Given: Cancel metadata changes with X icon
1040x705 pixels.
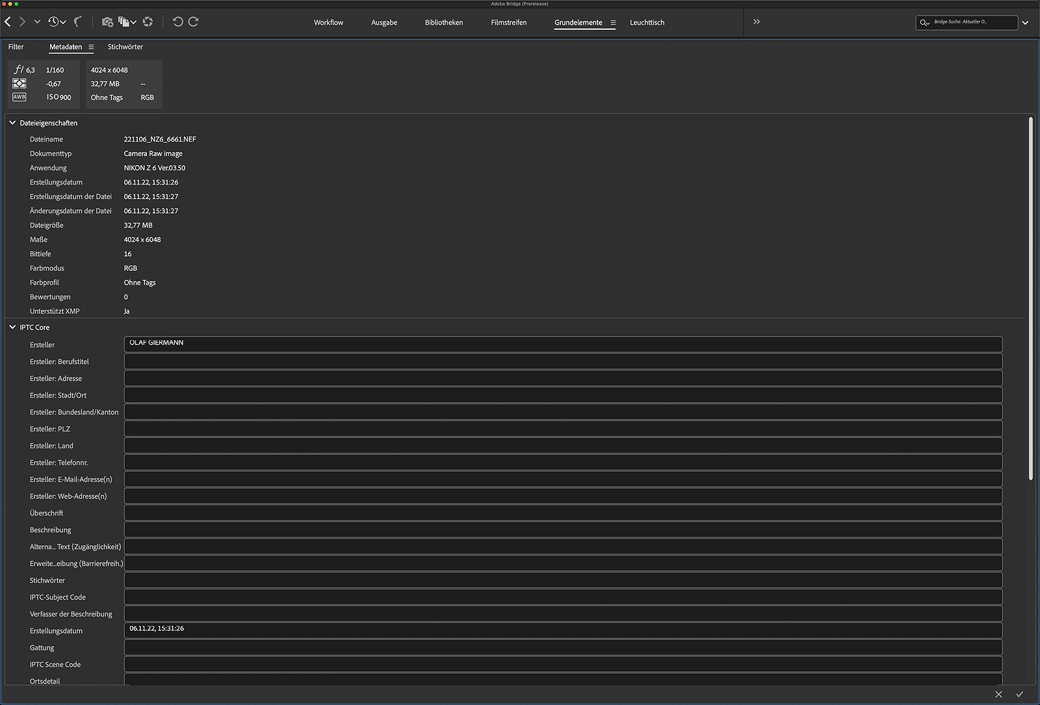Looking at the screenshot, I should tap(998, 695).
